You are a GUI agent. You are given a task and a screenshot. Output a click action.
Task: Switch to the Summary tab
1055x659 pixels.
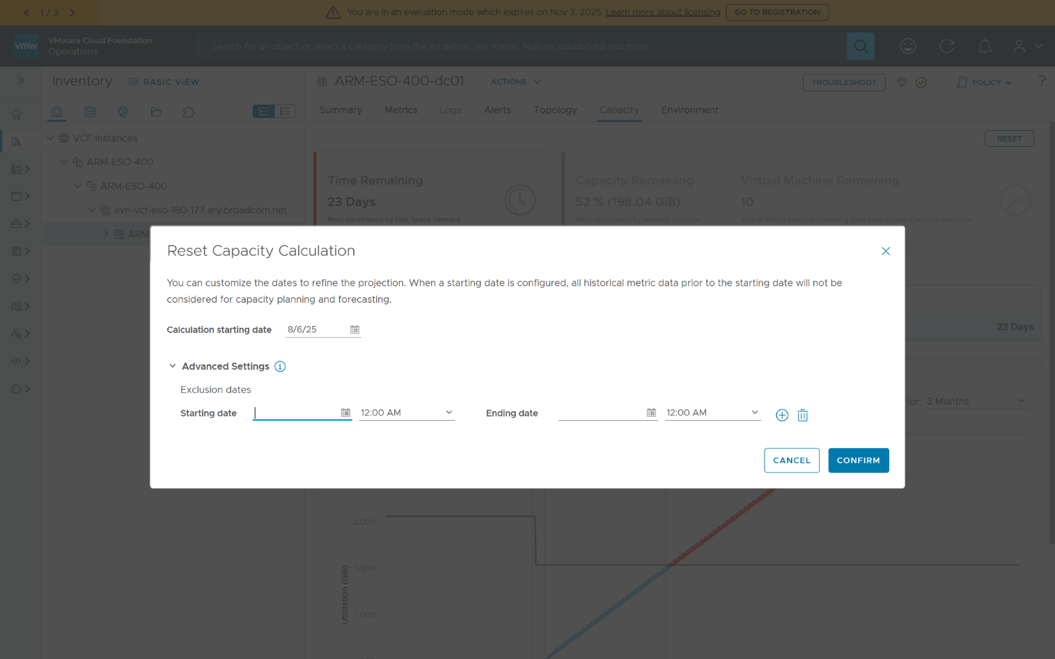pos(341,109)
